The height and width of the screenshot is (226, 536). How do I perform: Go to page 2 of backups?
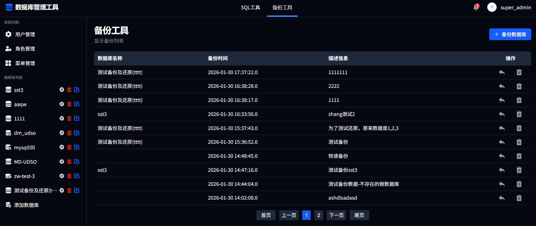318,215
